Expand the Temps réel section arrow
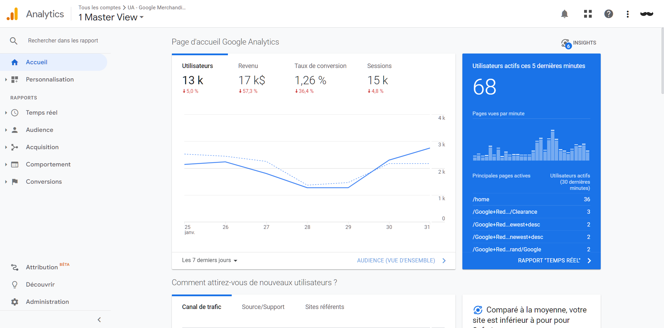 tap(6, 113)
